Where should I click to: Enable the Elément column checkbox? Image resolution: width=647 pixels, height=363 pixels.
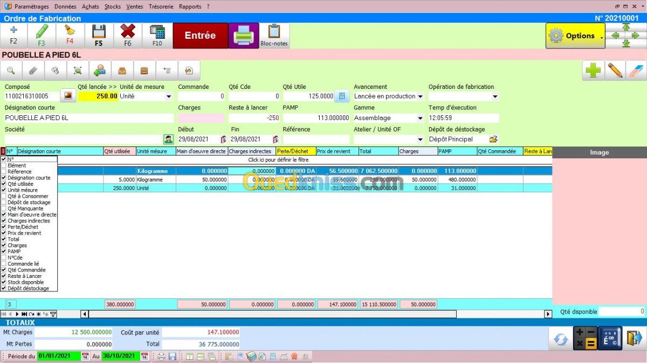coord(4,165)
